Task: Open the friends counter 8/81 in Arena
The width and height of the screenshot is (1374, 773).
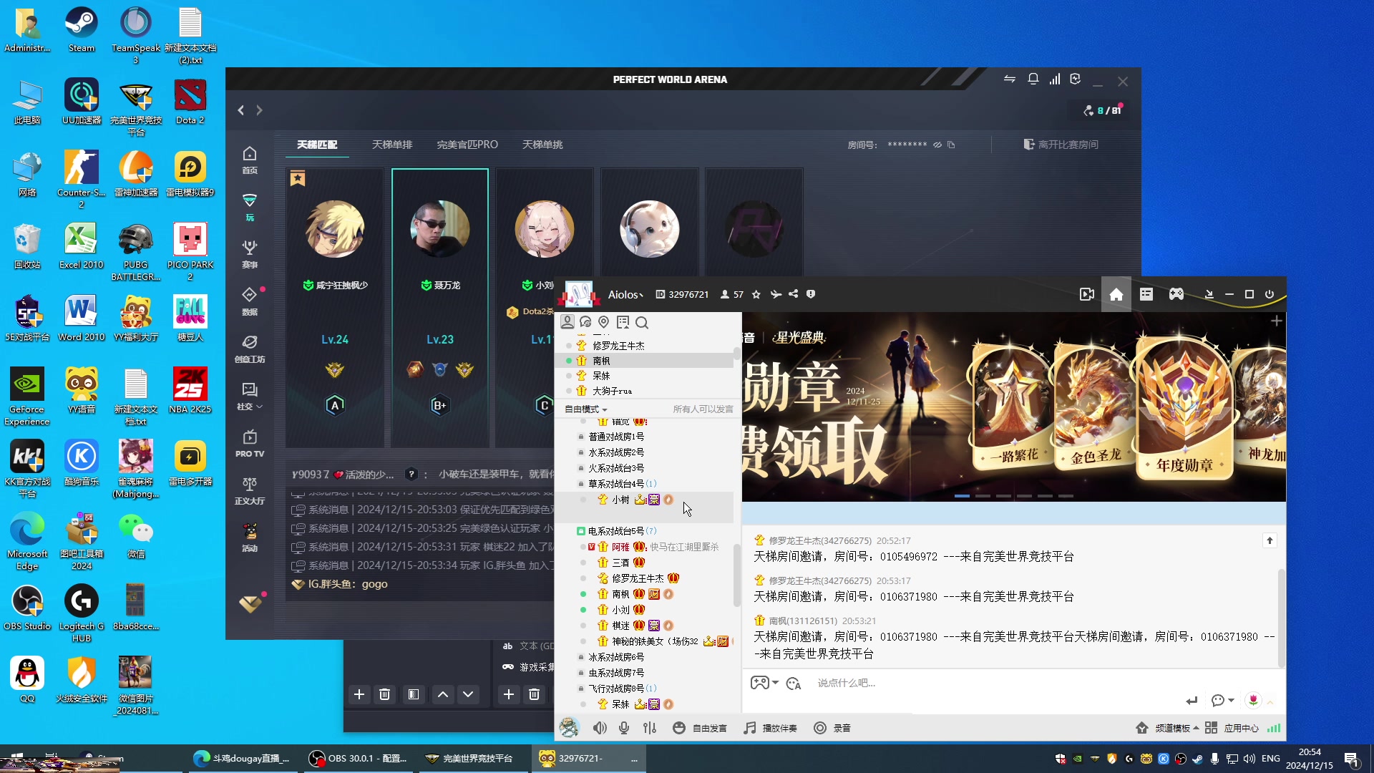Action: tap(1103, 110)
